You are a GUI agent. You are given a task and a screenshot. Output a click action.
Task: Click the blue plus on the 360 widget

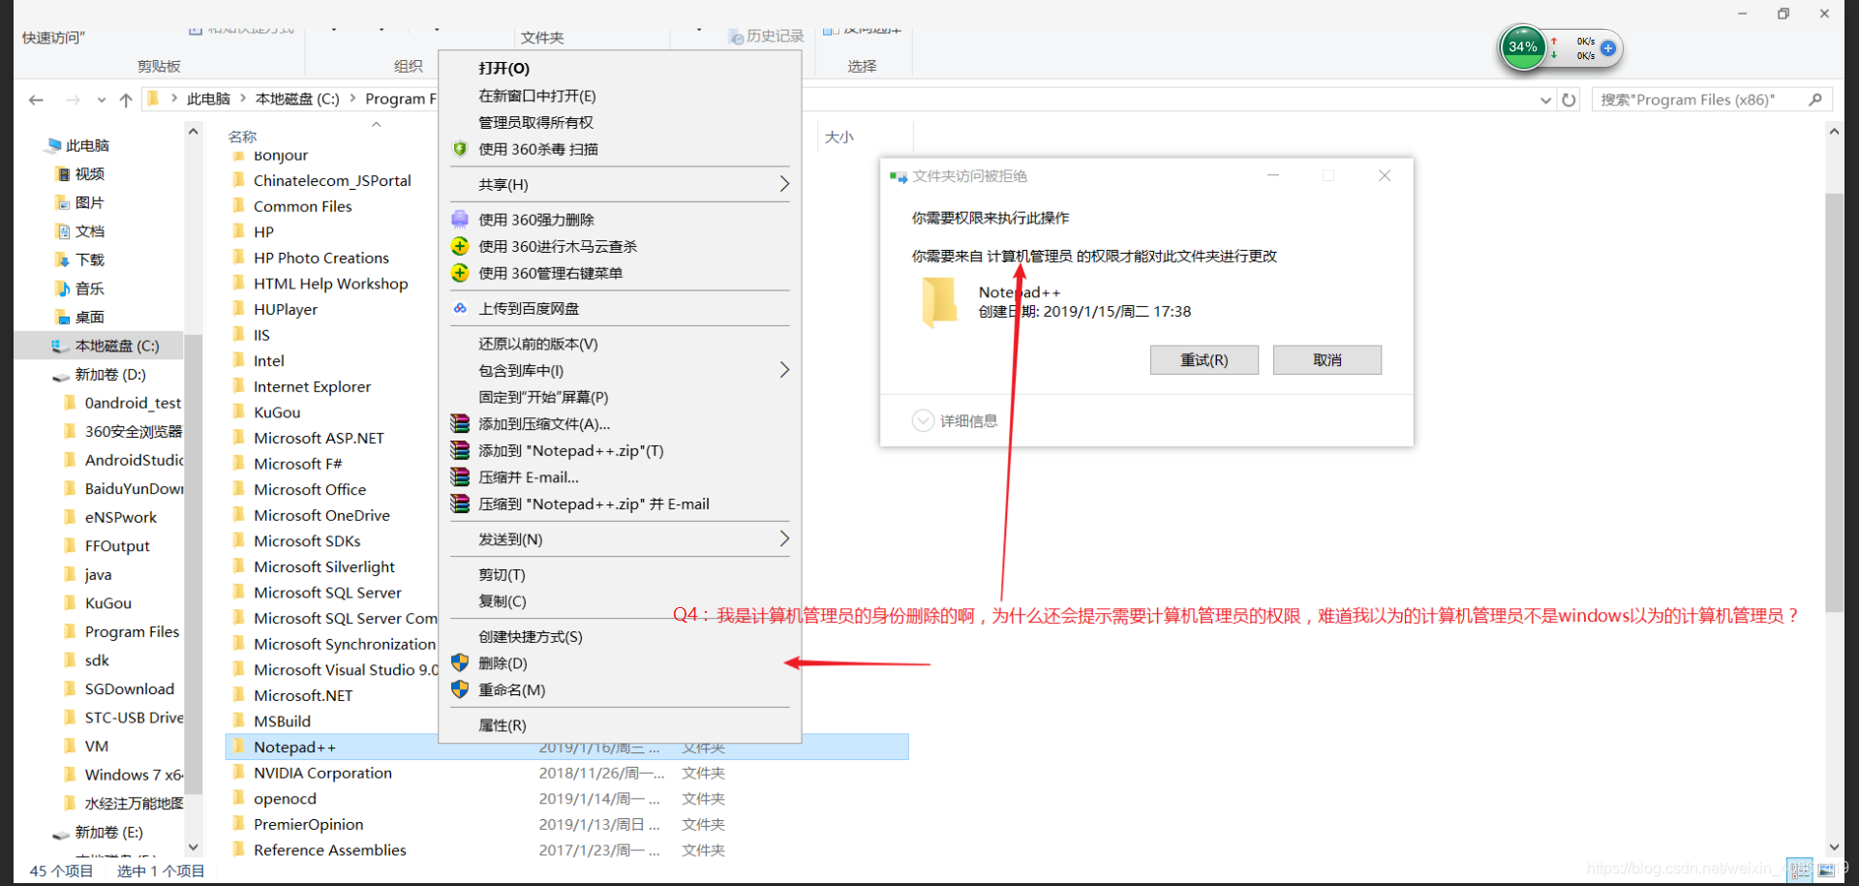pos(1608,48)
